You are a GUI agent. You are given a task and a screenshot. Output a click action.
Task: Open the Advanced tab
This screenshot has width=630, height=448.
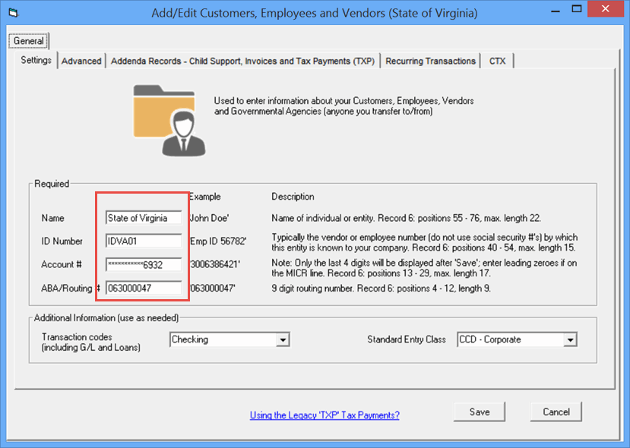[81, 61]
